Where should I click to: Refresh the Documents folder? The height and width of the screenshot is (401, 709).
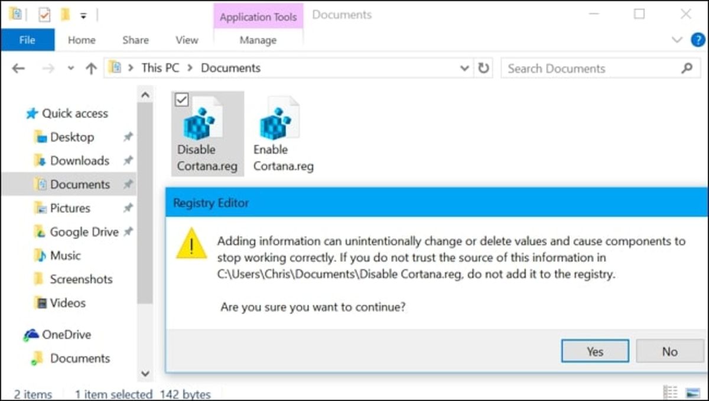[x=483, y=69]
